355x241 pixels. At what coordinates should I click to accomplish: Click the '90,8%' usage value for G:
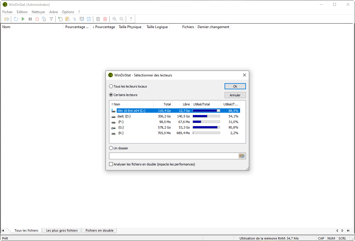tap(233, 127)
